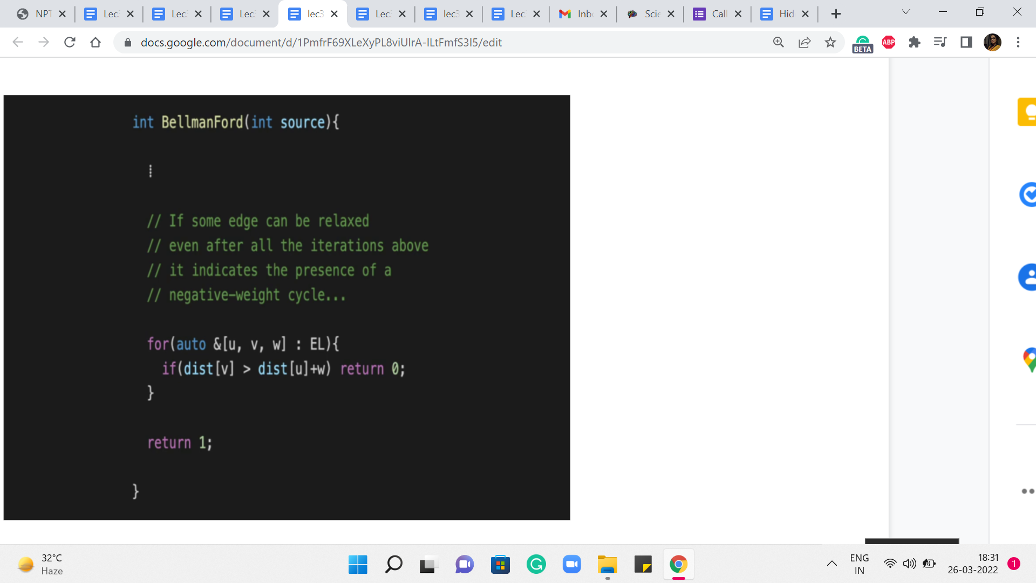
Task: Open Chrome three-dot menu
Action: 1018,42
